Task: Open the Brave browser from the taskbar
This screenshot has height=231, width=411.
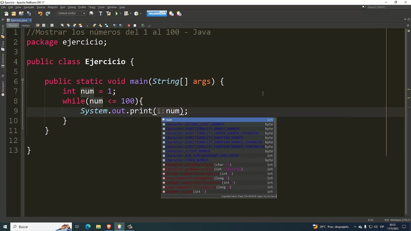Action: pyautogui.click(x=109, y=227)
